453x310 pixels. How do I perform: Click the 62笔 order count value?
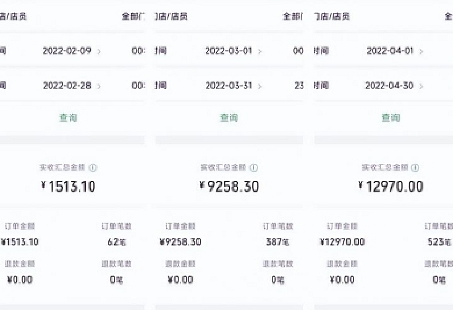point(117,242)
